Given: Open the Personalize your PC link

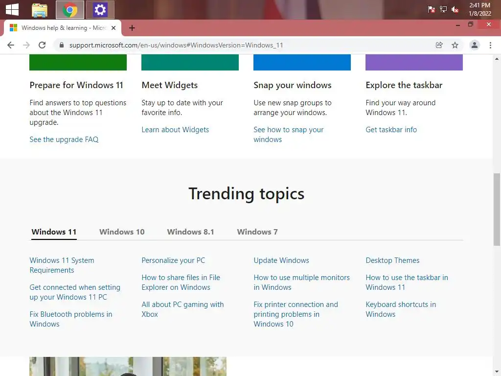Looking at the screenshot, I should pos(173,260).
